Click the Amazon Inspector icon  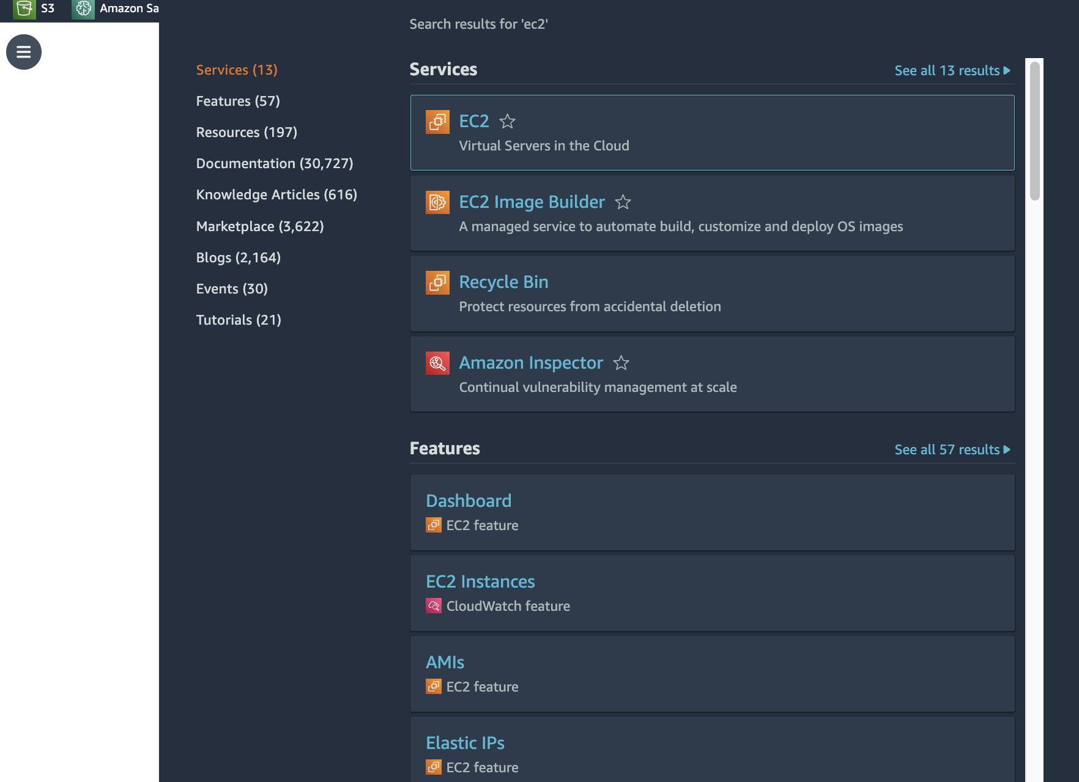(x=437, y=363)
